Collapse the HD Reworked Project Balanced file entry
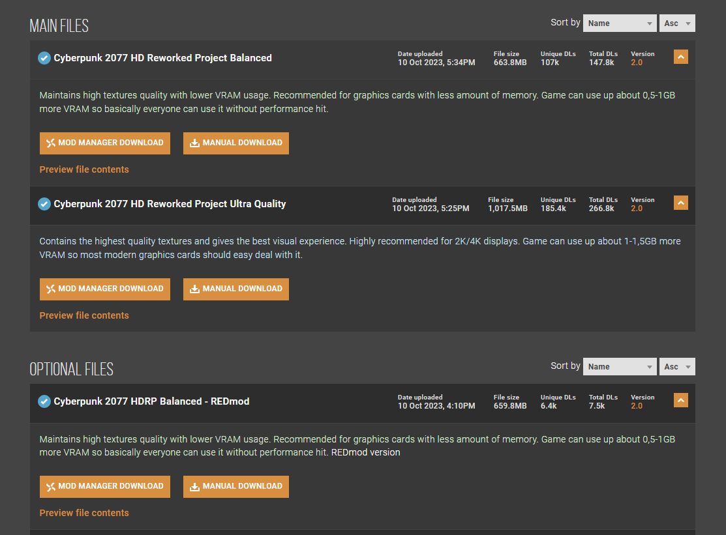 pyautogui.click(x=680, y=57)
